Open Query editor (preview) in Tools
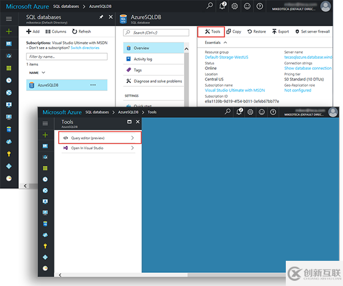This screenshot has width=343, height=286. tap(99, 138)
